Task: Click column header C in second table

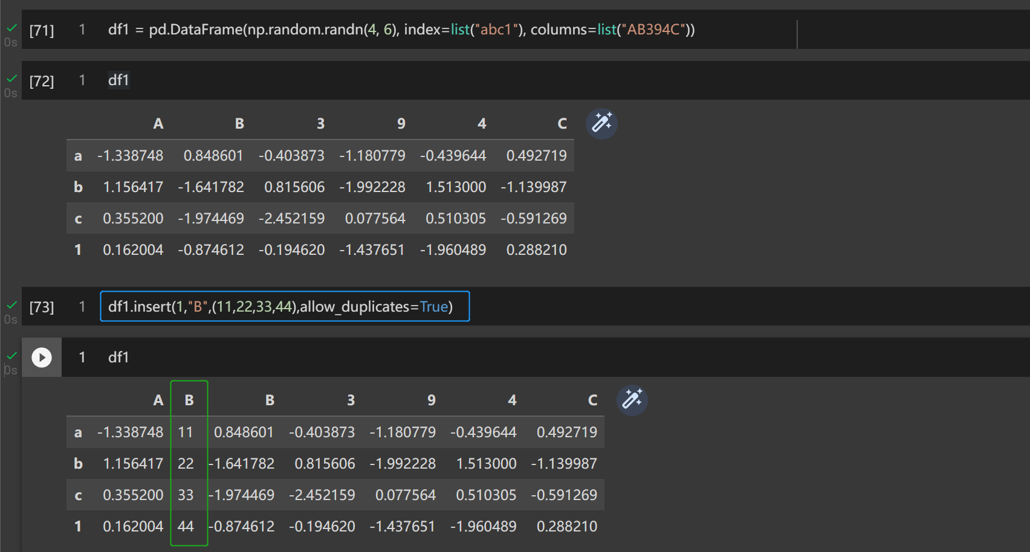Action: pos(592,400)
